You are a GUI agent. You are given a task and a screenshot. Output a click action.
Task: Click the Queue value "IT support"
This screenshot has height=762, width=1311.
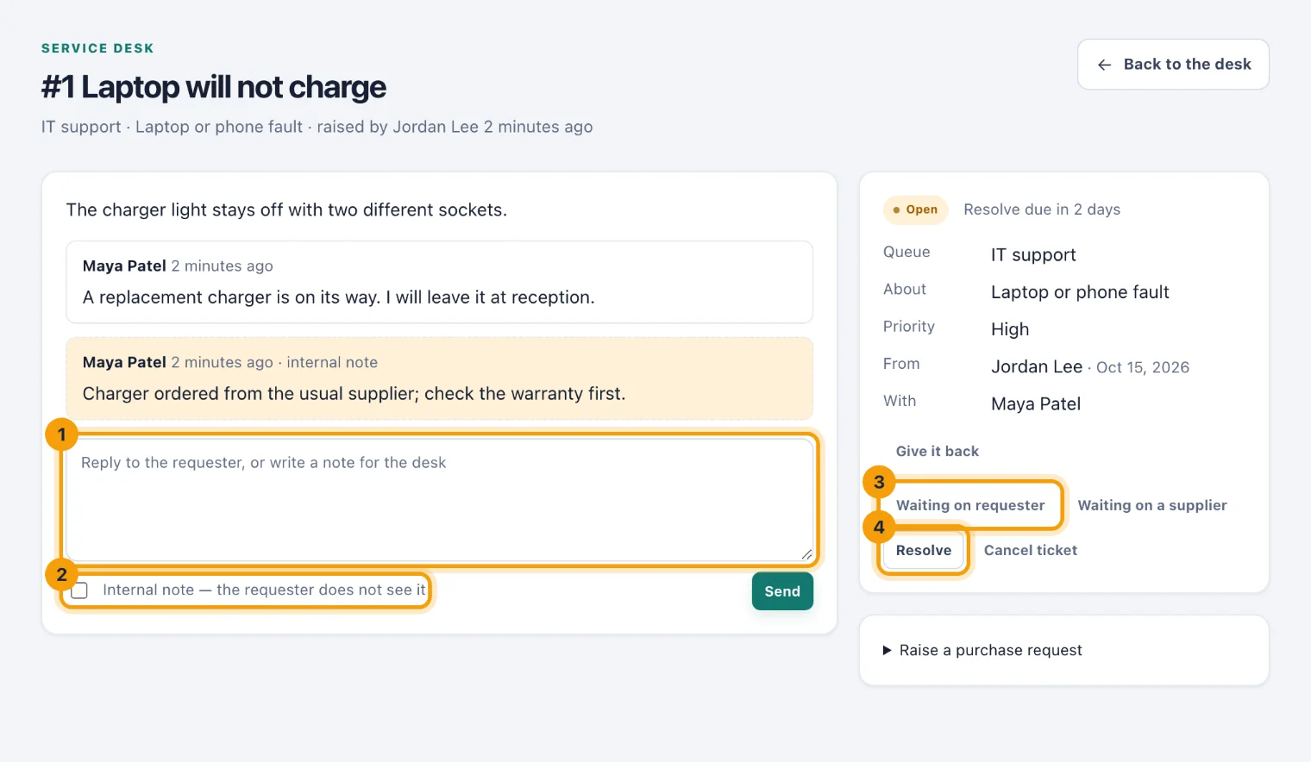1033,255
